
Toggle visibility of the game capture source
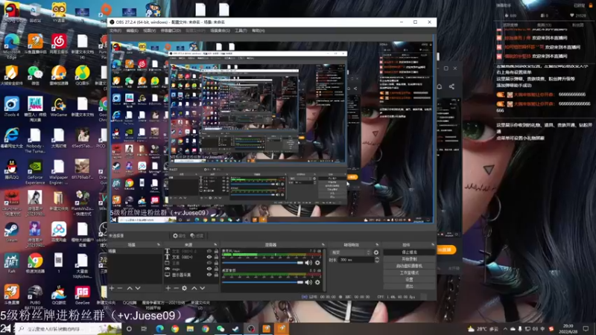point(209,269)
